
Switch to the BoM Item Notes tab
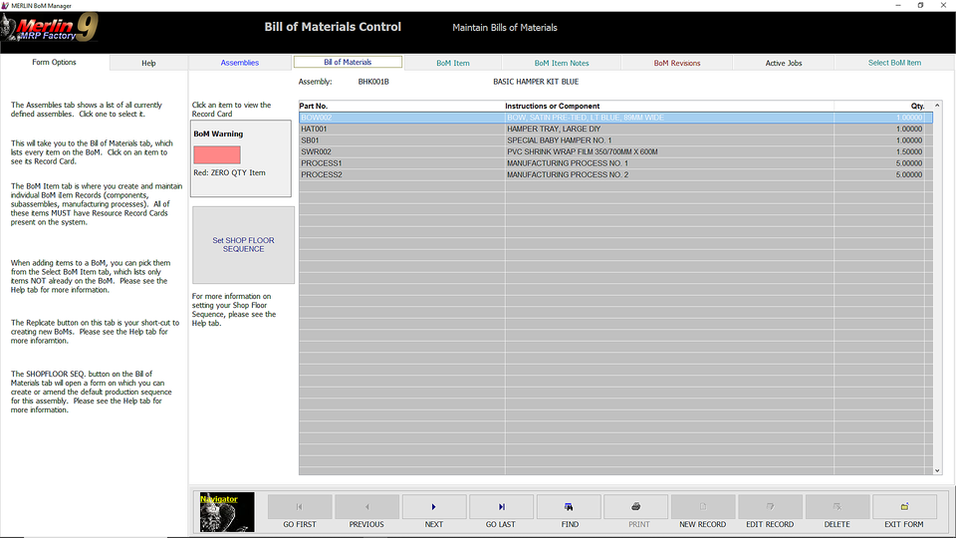click(562, 63)
